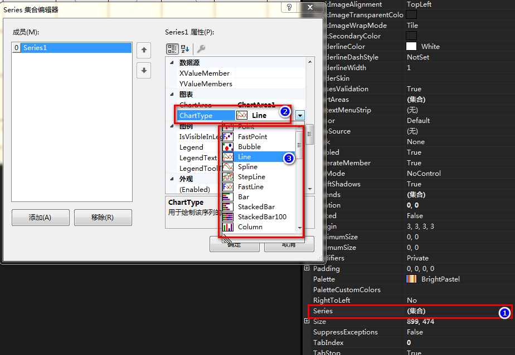Click the StackedBar100 chart type icon
The height and width of the screenshot is (355, 515).
click(x=228, y=216)
